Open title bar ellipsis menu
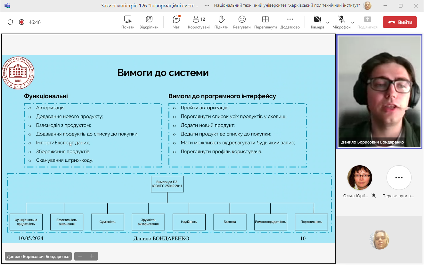424x265 pixels. (207, 5)
